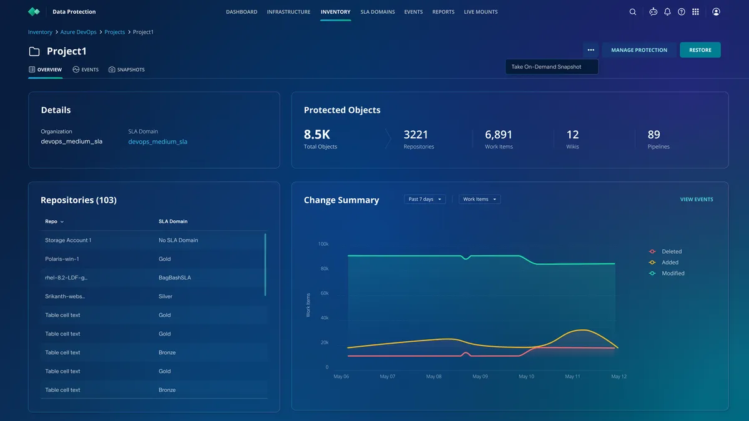Open the Events item in top navigation
This screenshot has height=421, width=749.
click(x=413, y=12)
